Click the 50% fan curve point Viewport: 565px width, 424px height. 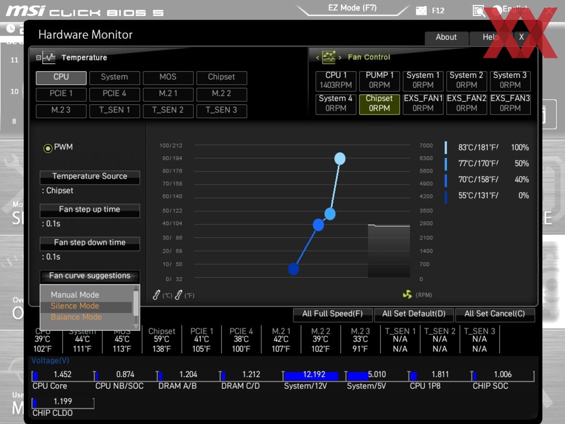click(330, 214)
